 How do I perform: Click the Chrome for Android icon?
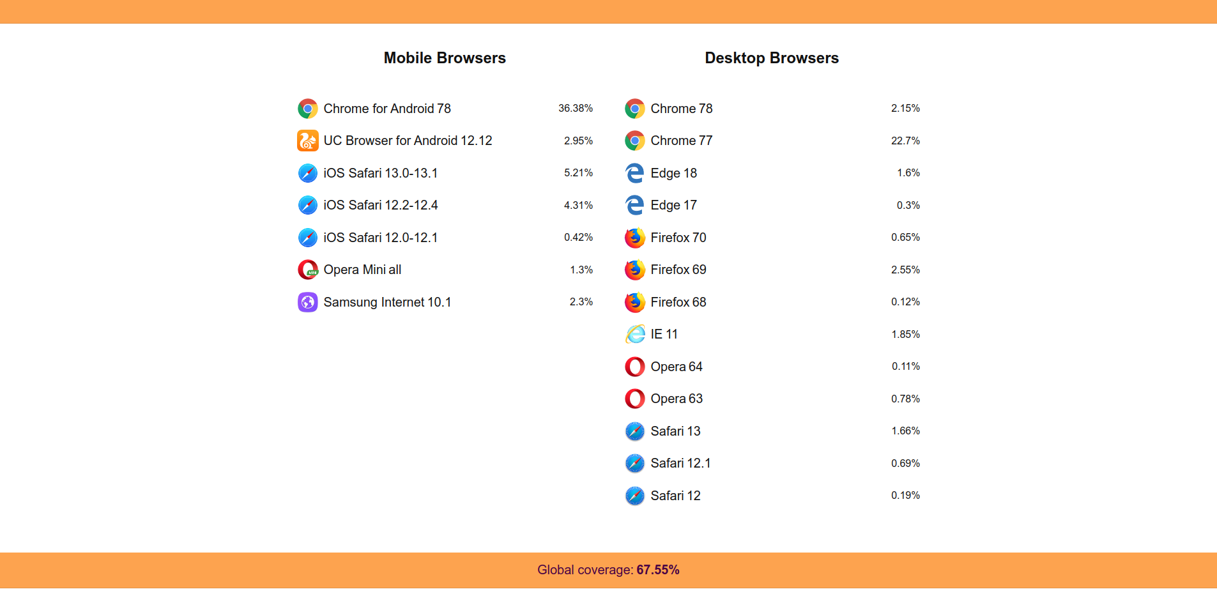coord(308,109)
